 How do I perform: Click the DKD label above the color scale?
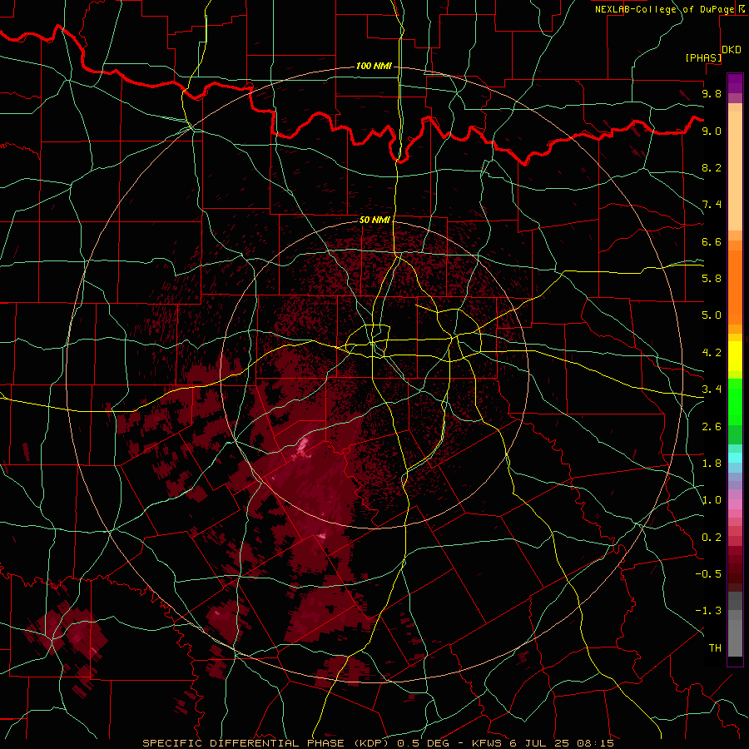[x=732, y=50]
